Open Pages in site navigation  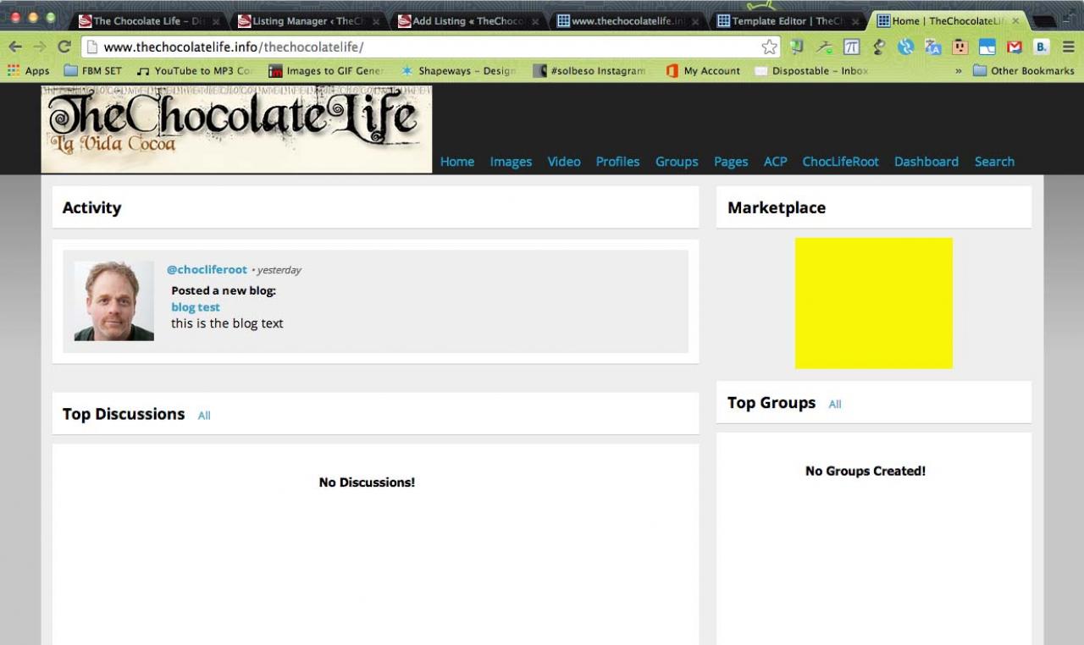731,162
